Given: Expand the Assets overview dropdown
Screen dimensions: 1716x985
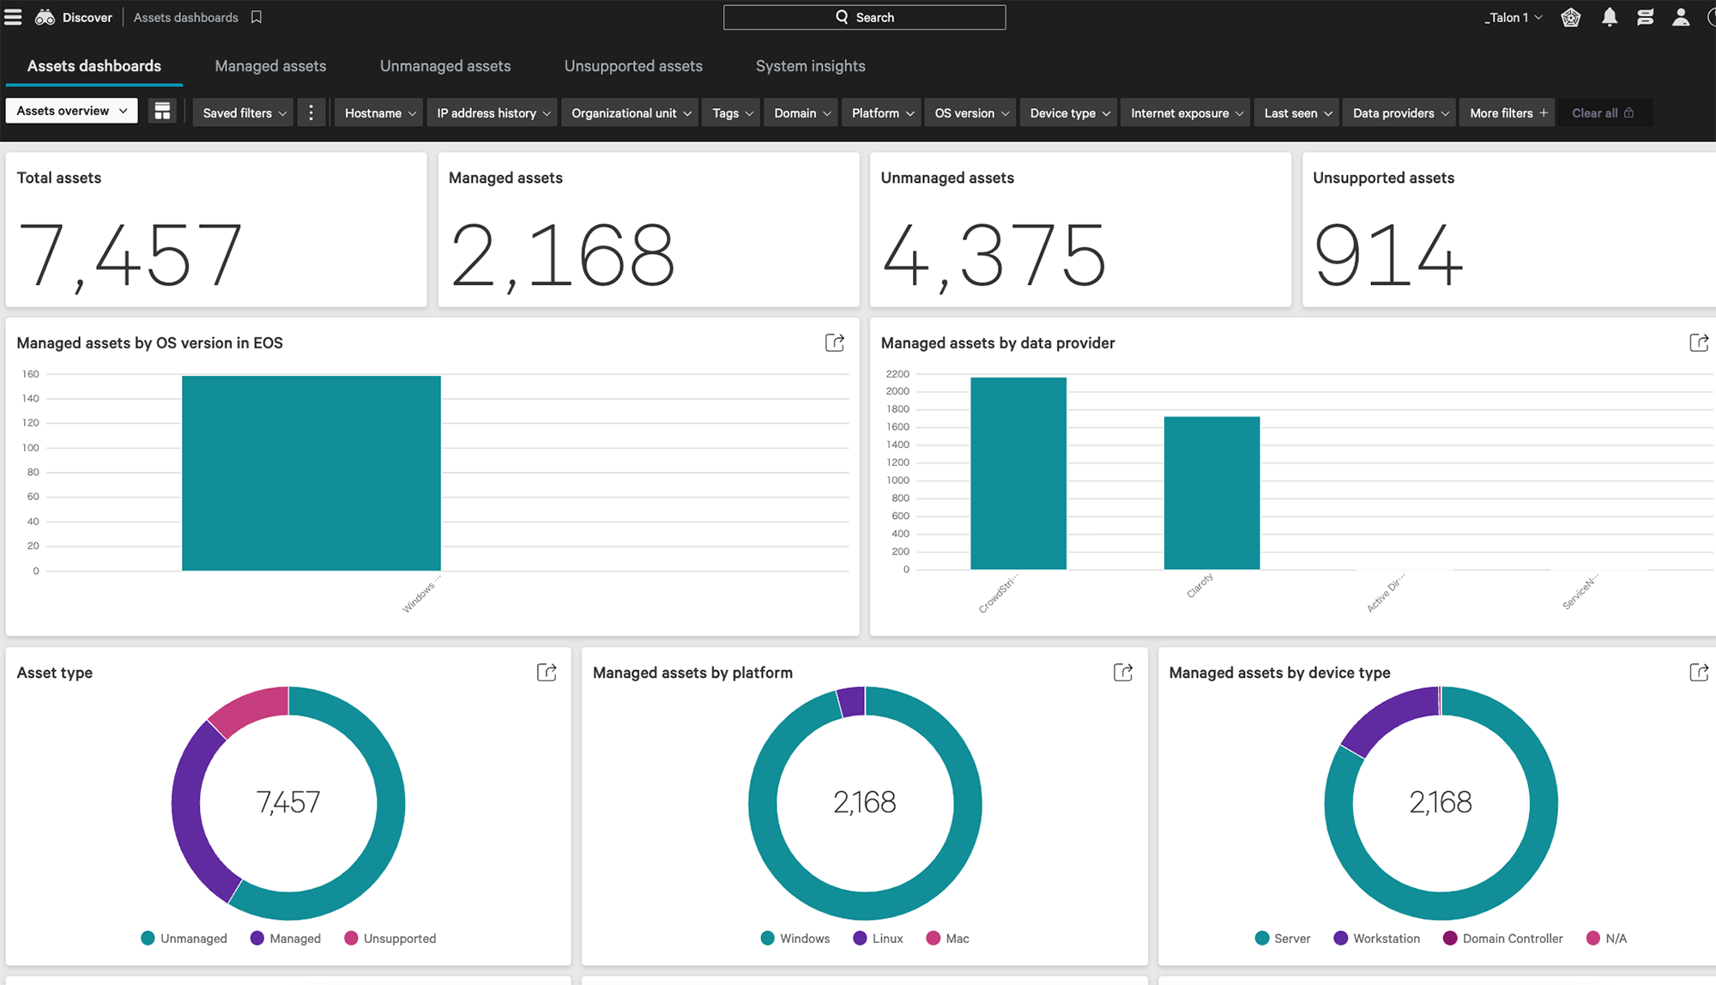Looking at the screenshot, I should click(71, 111).
